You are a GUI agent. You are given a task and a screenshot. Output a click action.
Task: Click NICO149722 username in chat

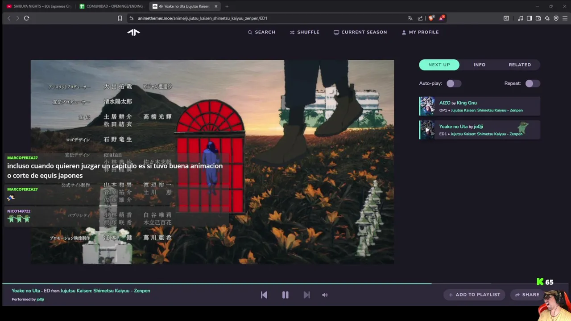(19, 211)
